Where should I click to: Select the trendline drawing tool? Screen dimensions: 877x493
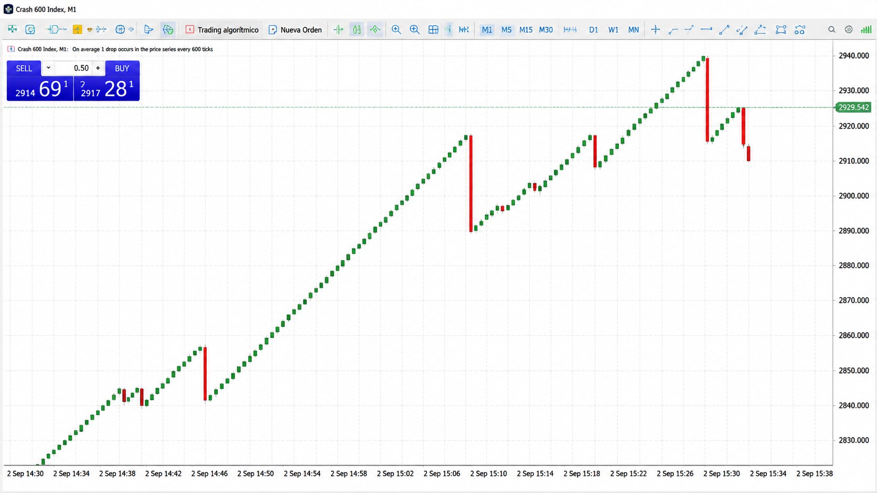(724, 29)
